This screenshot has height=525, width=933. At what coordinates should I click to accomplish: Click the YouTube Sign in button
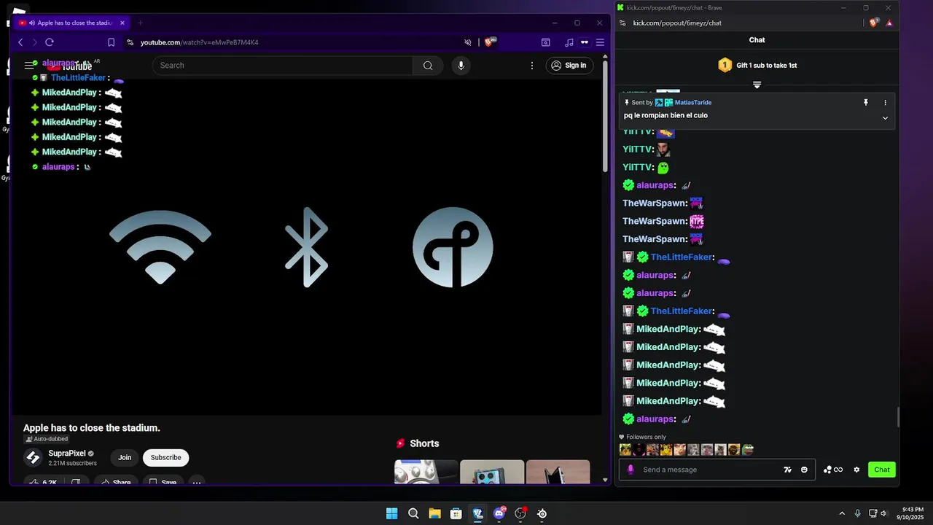tap(569, 66)
